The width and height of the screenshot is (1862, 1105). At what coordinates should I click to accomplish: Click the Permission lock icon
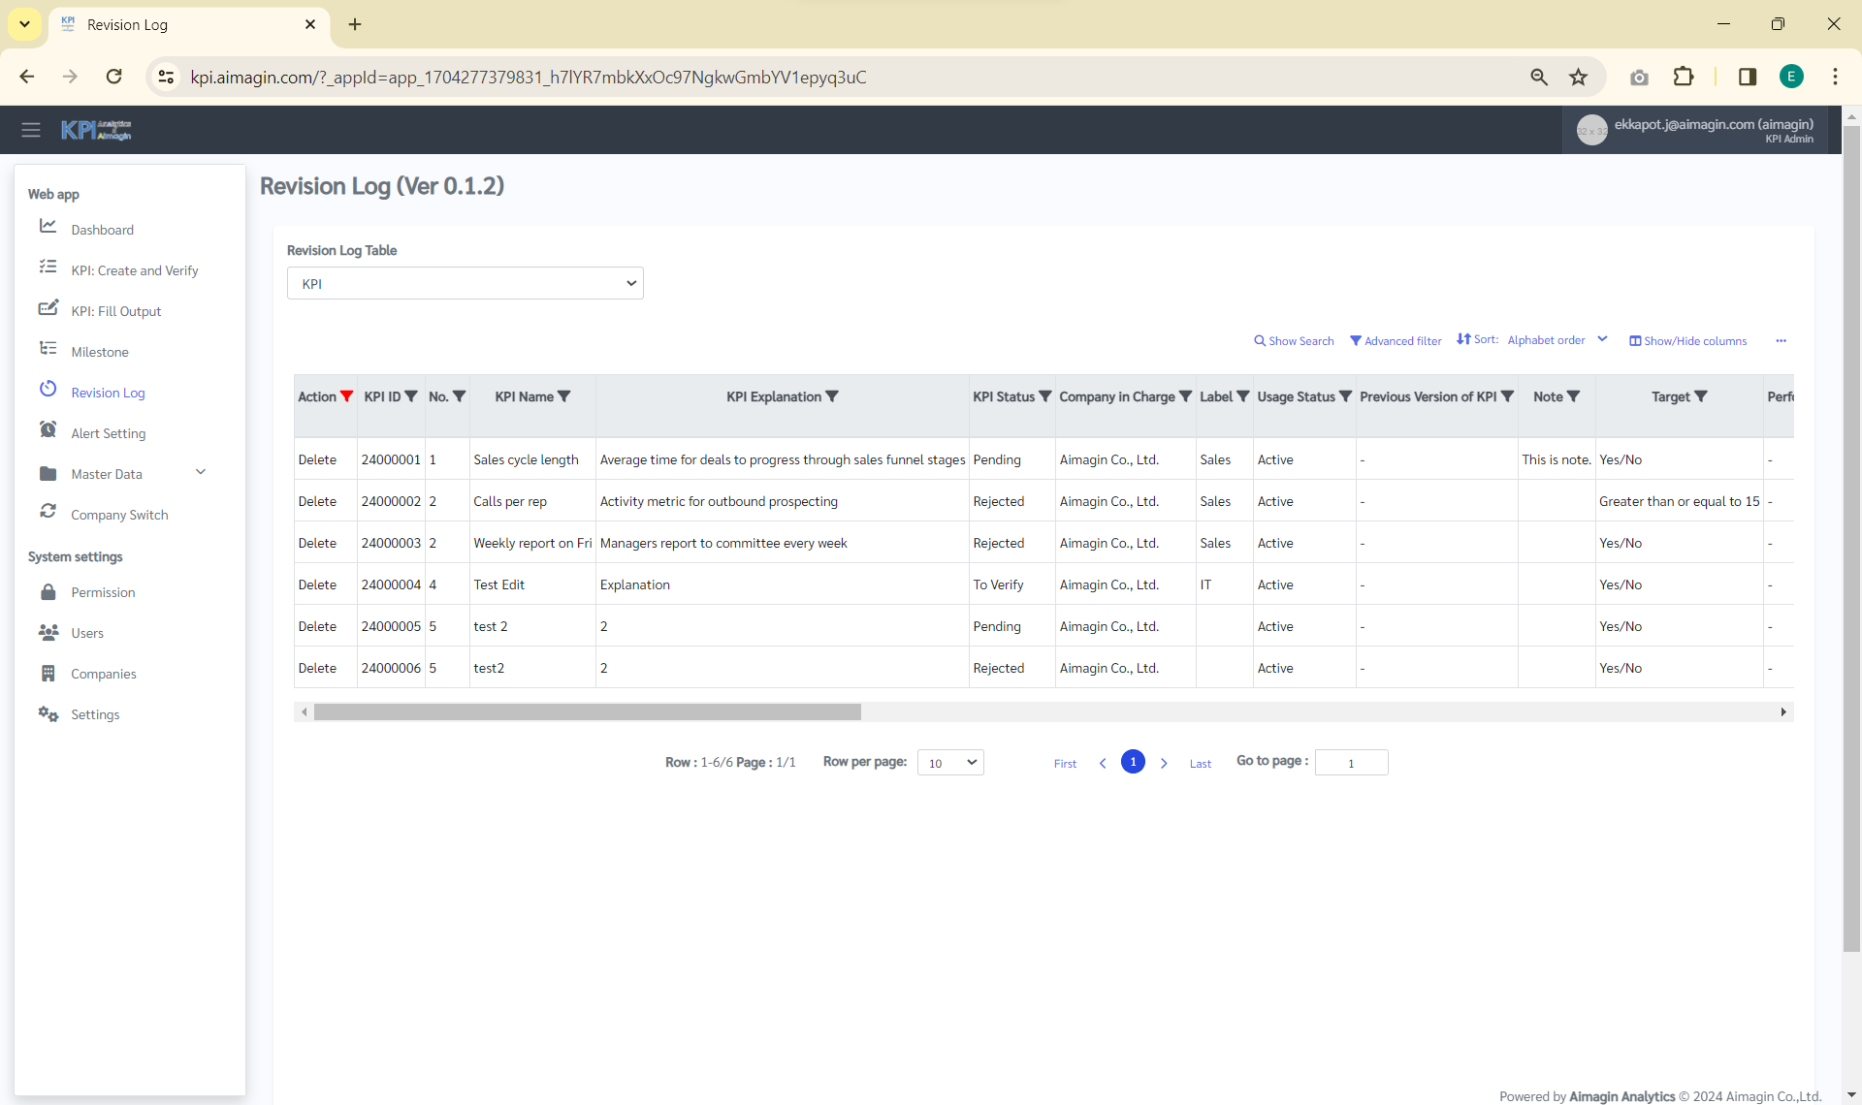(48, 592)
